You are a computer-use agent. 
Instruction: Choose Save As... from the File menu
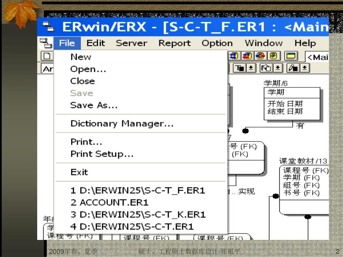pos(140,105)
